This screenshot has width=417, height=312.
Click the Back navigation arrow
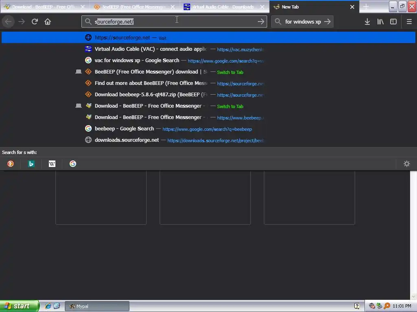pos(8,22)
